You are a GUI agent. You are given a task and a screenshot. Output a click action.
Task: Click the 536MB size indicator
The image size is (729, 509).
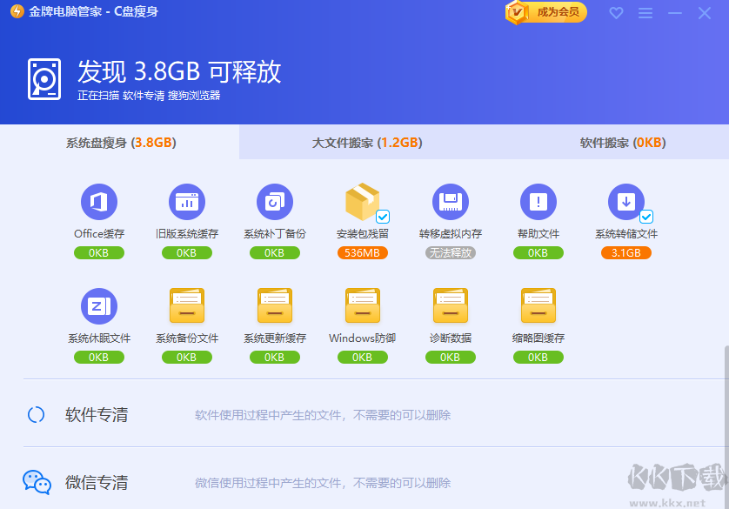click(x=362, y=252)
